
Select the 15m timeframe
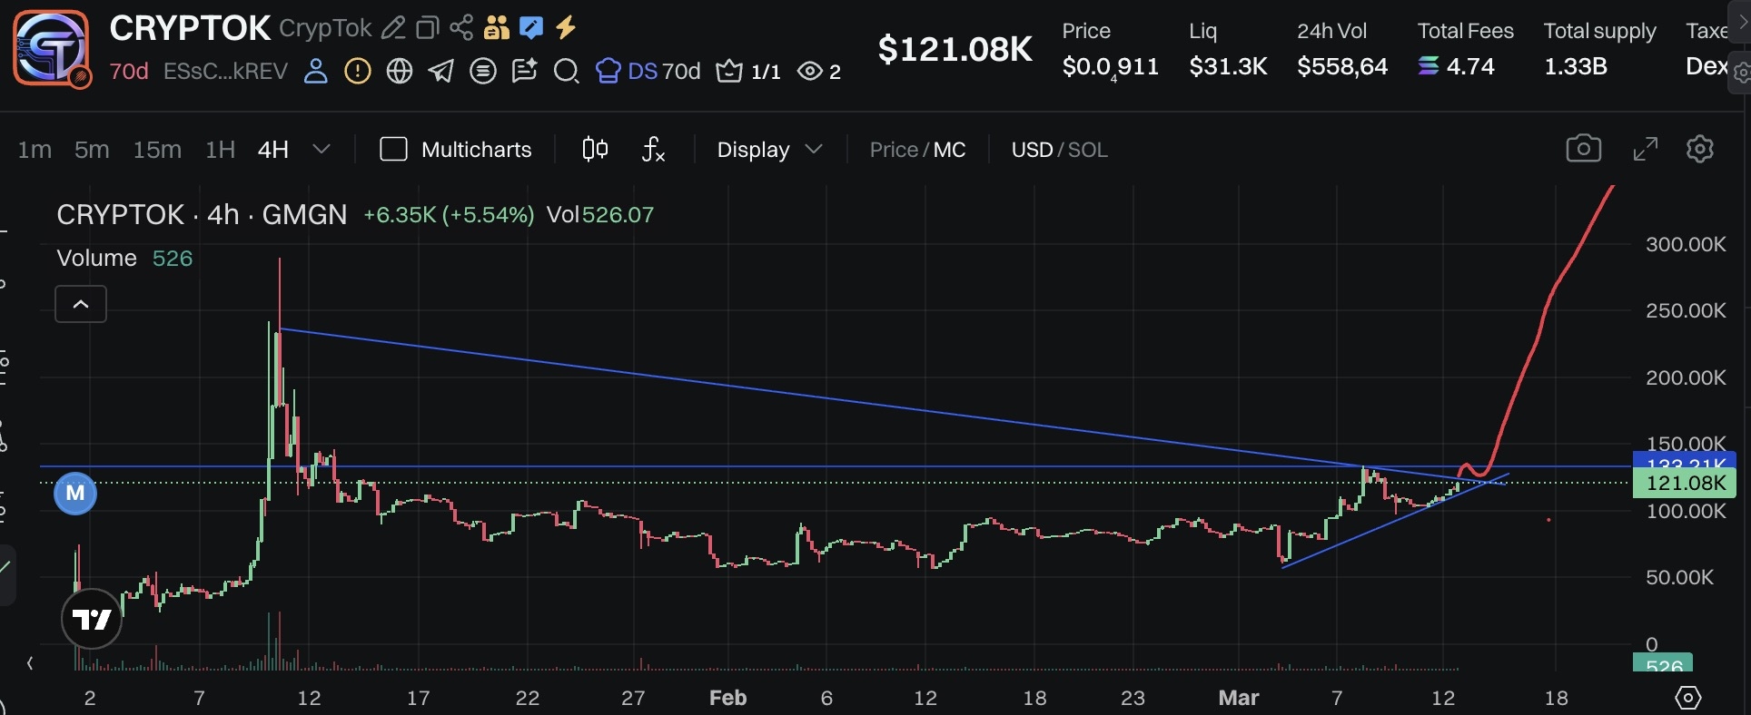click(157, 150)
